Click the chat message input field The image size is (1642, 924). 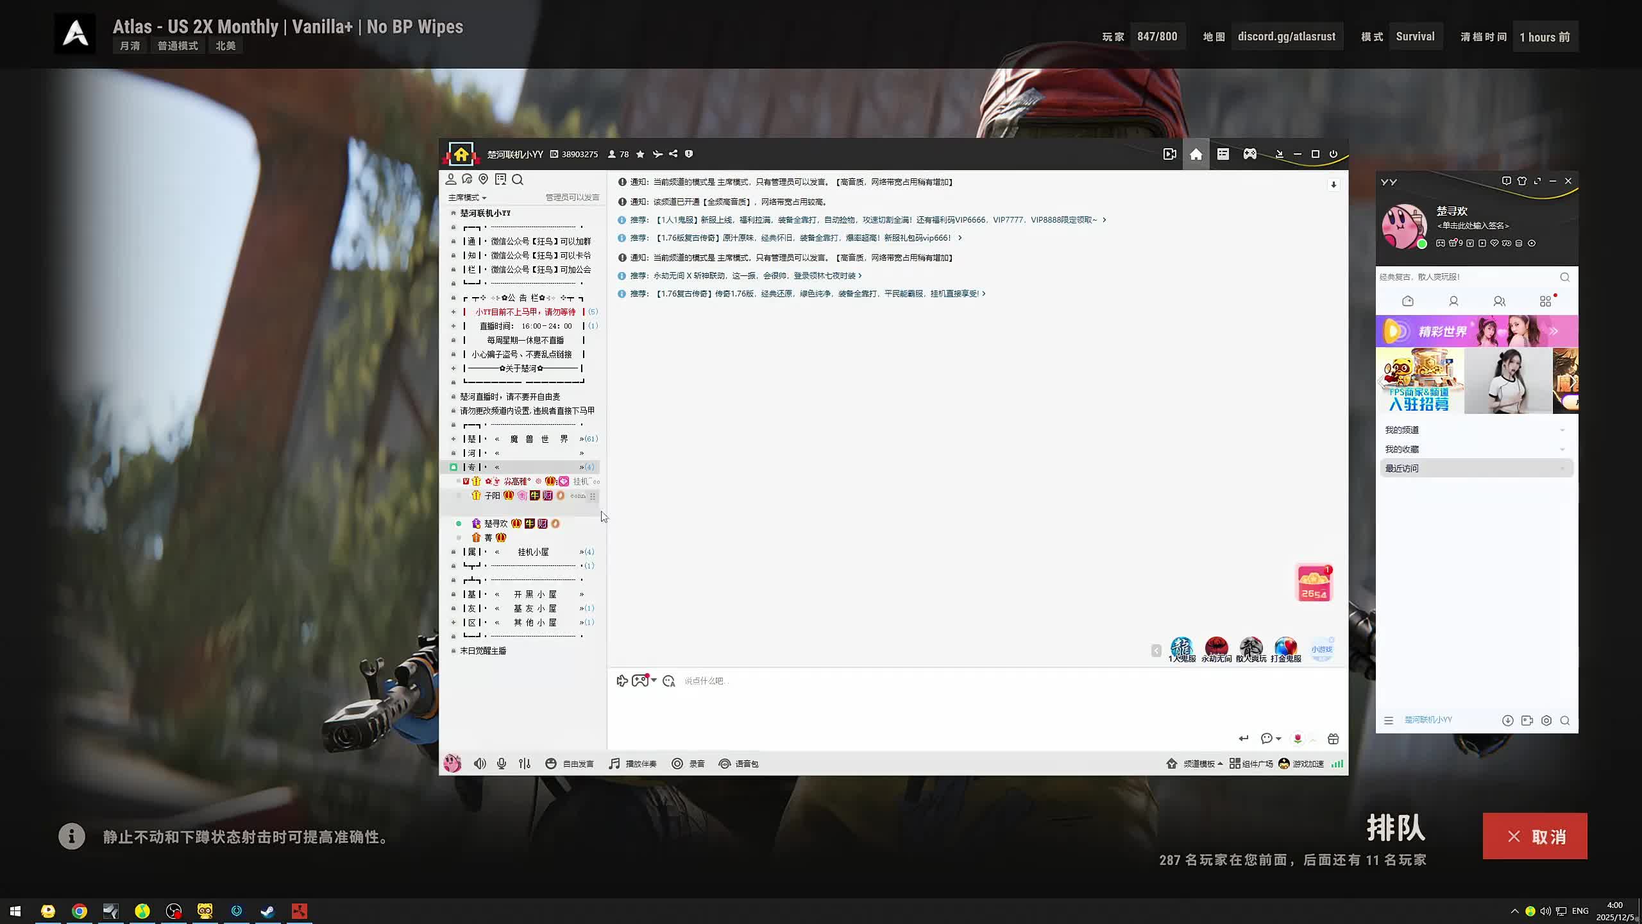coord(962,699)
